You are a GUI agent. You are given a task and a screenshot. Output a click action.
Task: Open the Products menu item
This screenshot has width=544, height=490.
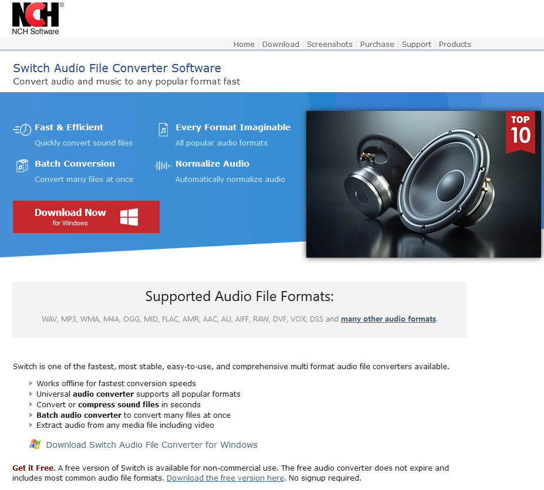click(x=455, y=45)
